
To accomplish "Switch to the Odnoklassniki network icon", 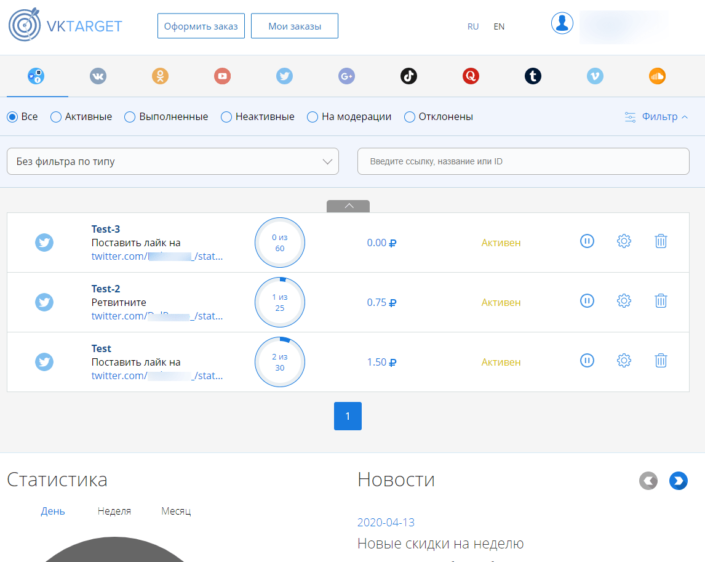I will click(x=160, y=76).
